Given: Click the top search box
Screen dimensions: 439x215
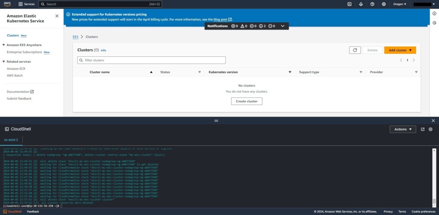Looking at the screenshot, I should (x=100, y=4).
